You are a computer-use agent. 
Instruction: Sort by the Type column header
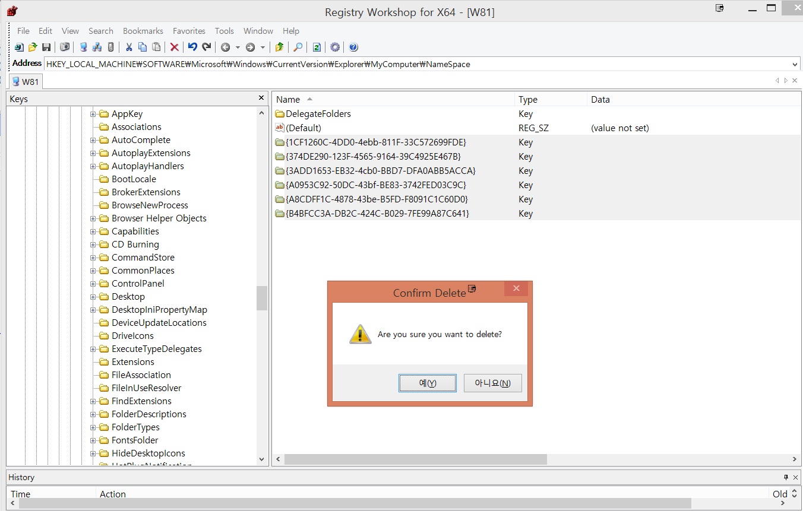pos(551,99)
